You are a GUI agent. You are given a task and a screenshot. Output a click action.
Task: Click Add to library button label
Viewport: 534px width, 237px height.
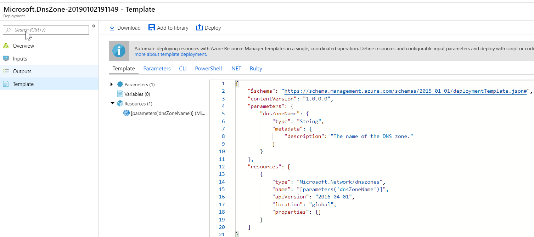pos(173,28)
